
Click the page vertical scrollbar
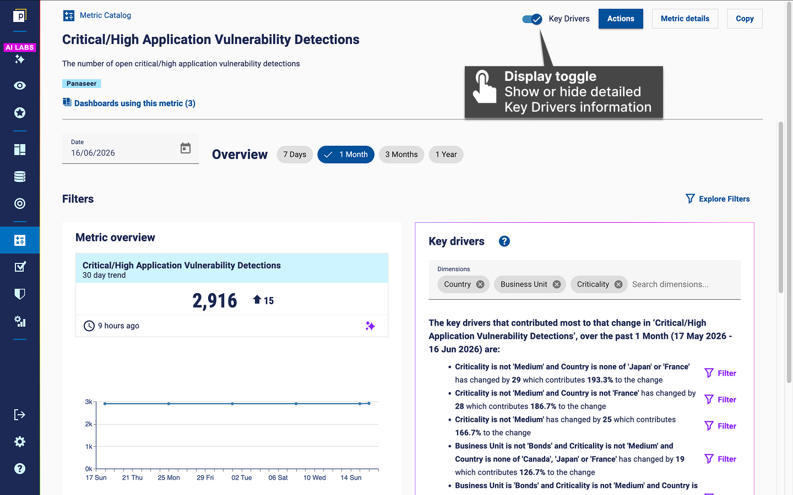[780, 207]
